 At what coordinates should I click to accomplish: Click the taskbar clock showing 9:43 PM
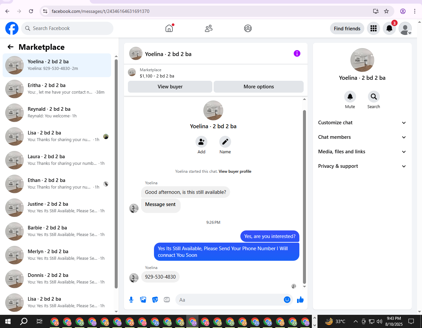(x=394, y=321)
